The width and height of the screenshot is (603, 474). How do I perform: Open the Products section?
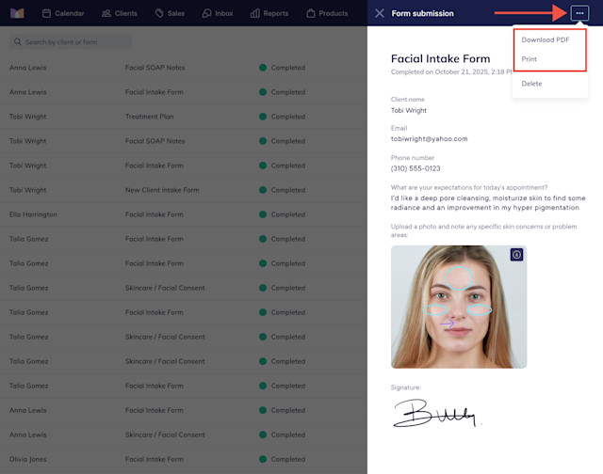pyautogui.click(x=327, y=13)
